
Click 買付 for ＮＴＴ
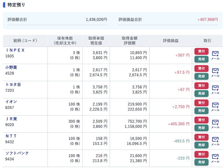pos(201,137)
